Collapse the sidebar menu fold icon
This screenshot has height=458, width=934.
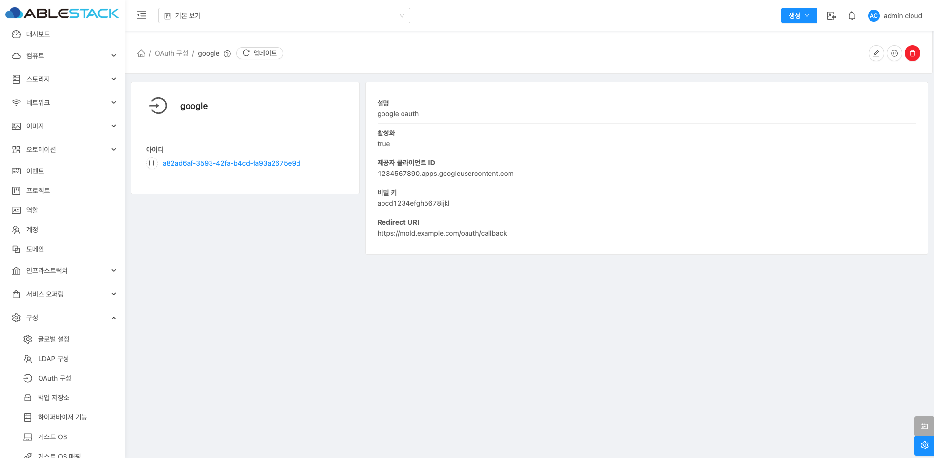coord(142,15)
